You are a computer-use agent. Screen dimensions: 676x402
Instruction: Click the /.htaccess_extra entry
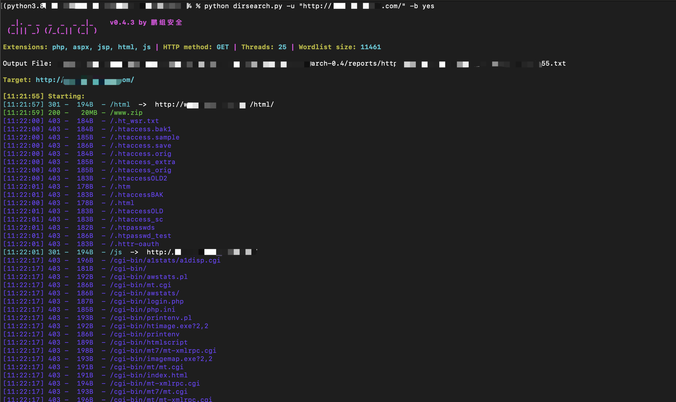[143, 162]
